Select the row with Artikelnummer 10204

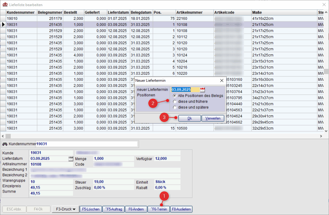point(162,61)
